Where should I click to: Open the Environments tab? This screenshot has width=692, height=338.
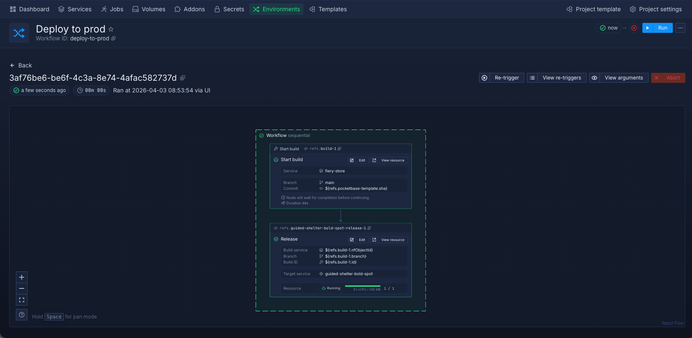(x=276, y=9)
